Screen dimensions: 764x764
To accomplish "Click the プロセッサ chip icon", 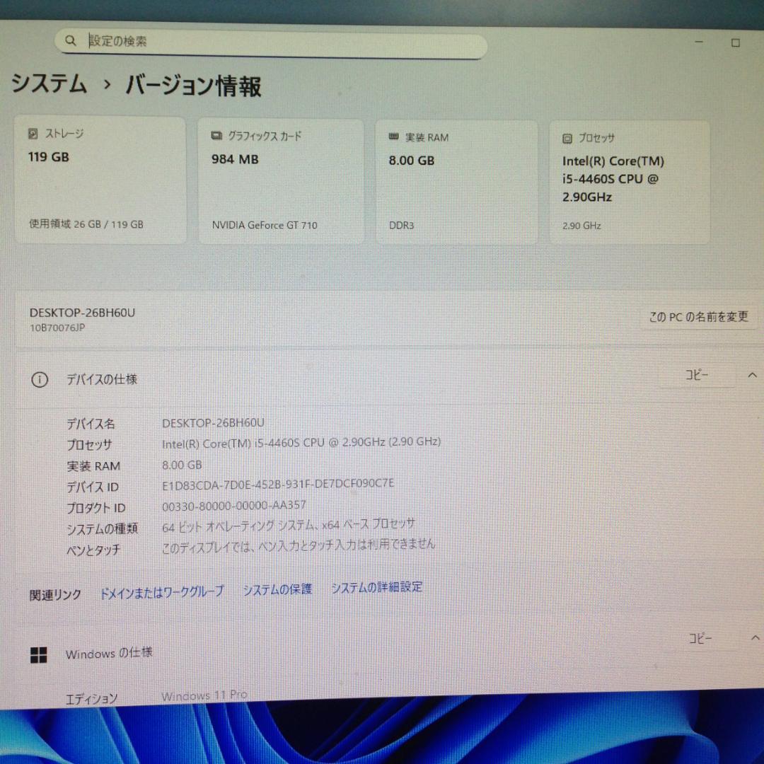I will 567,139.
